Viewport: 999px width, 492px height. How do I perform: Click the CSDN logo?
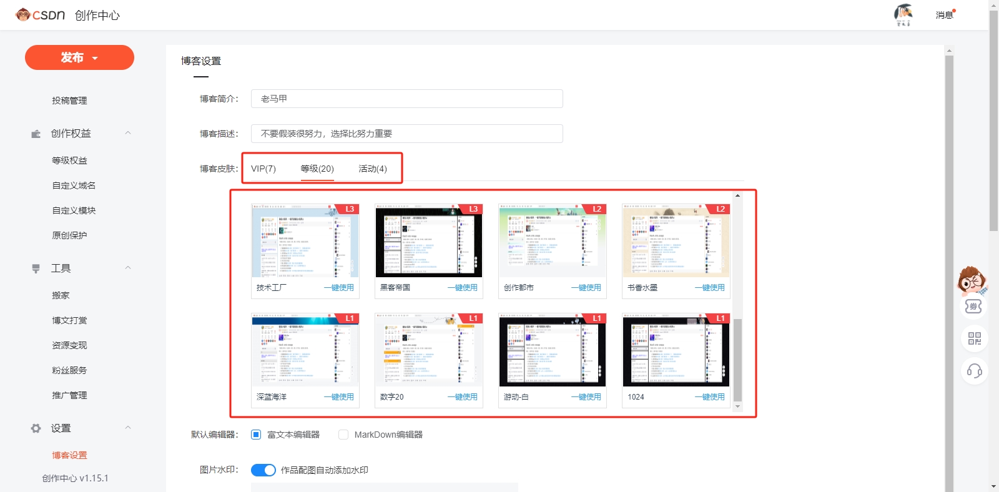point(41,14)
